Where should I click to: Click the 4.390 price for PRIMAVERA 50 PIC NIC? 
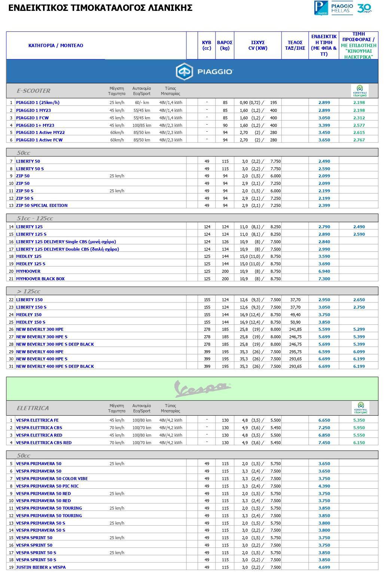click(324, 486)
